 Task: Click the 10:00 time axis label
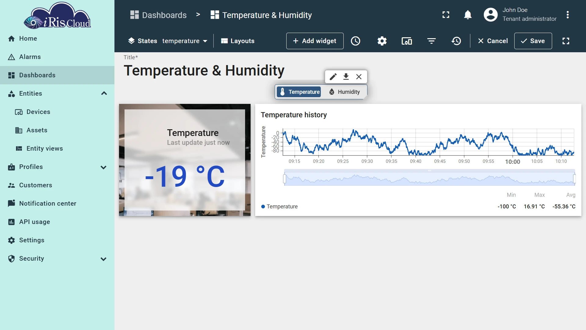coord(512,162)
